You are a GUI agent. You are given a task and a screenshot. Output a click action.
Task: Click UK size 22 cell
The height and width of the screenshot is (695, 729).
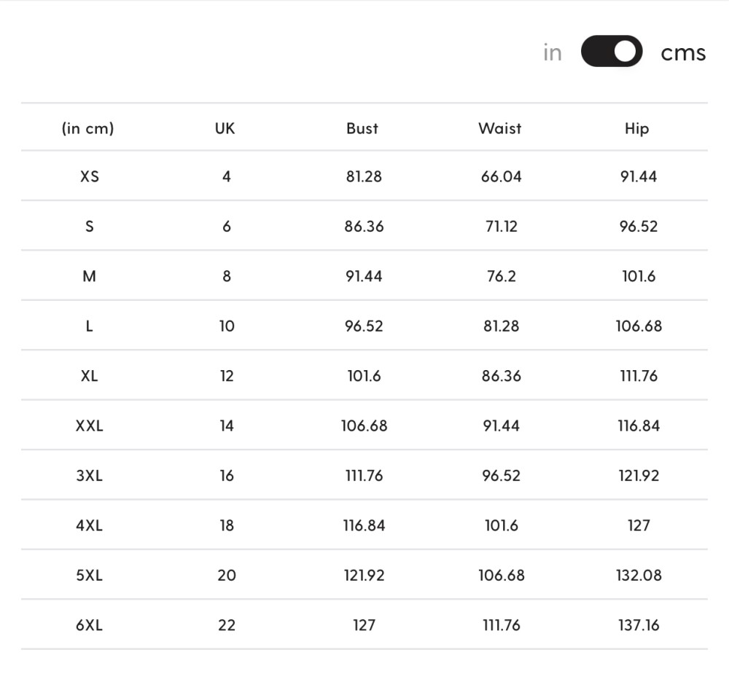point(227,625)
